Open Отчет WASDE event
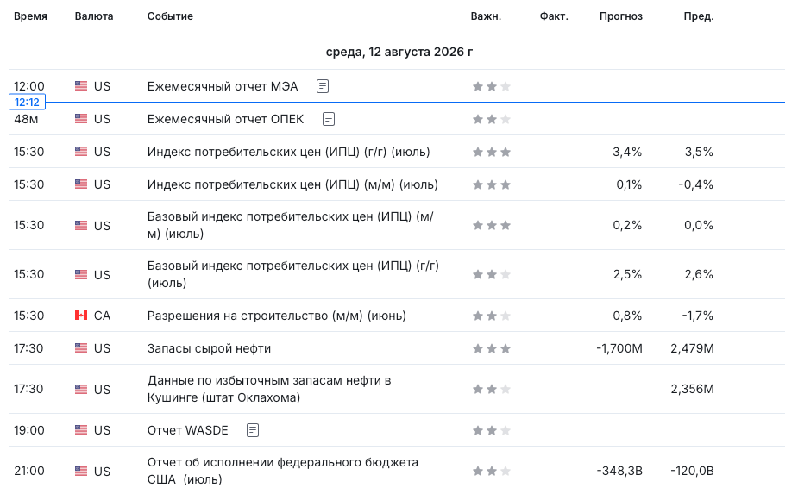 click(x=188, y=430)
